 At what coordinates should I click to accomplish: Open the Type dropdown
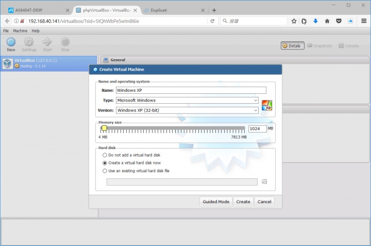click(x=187, y=101)
